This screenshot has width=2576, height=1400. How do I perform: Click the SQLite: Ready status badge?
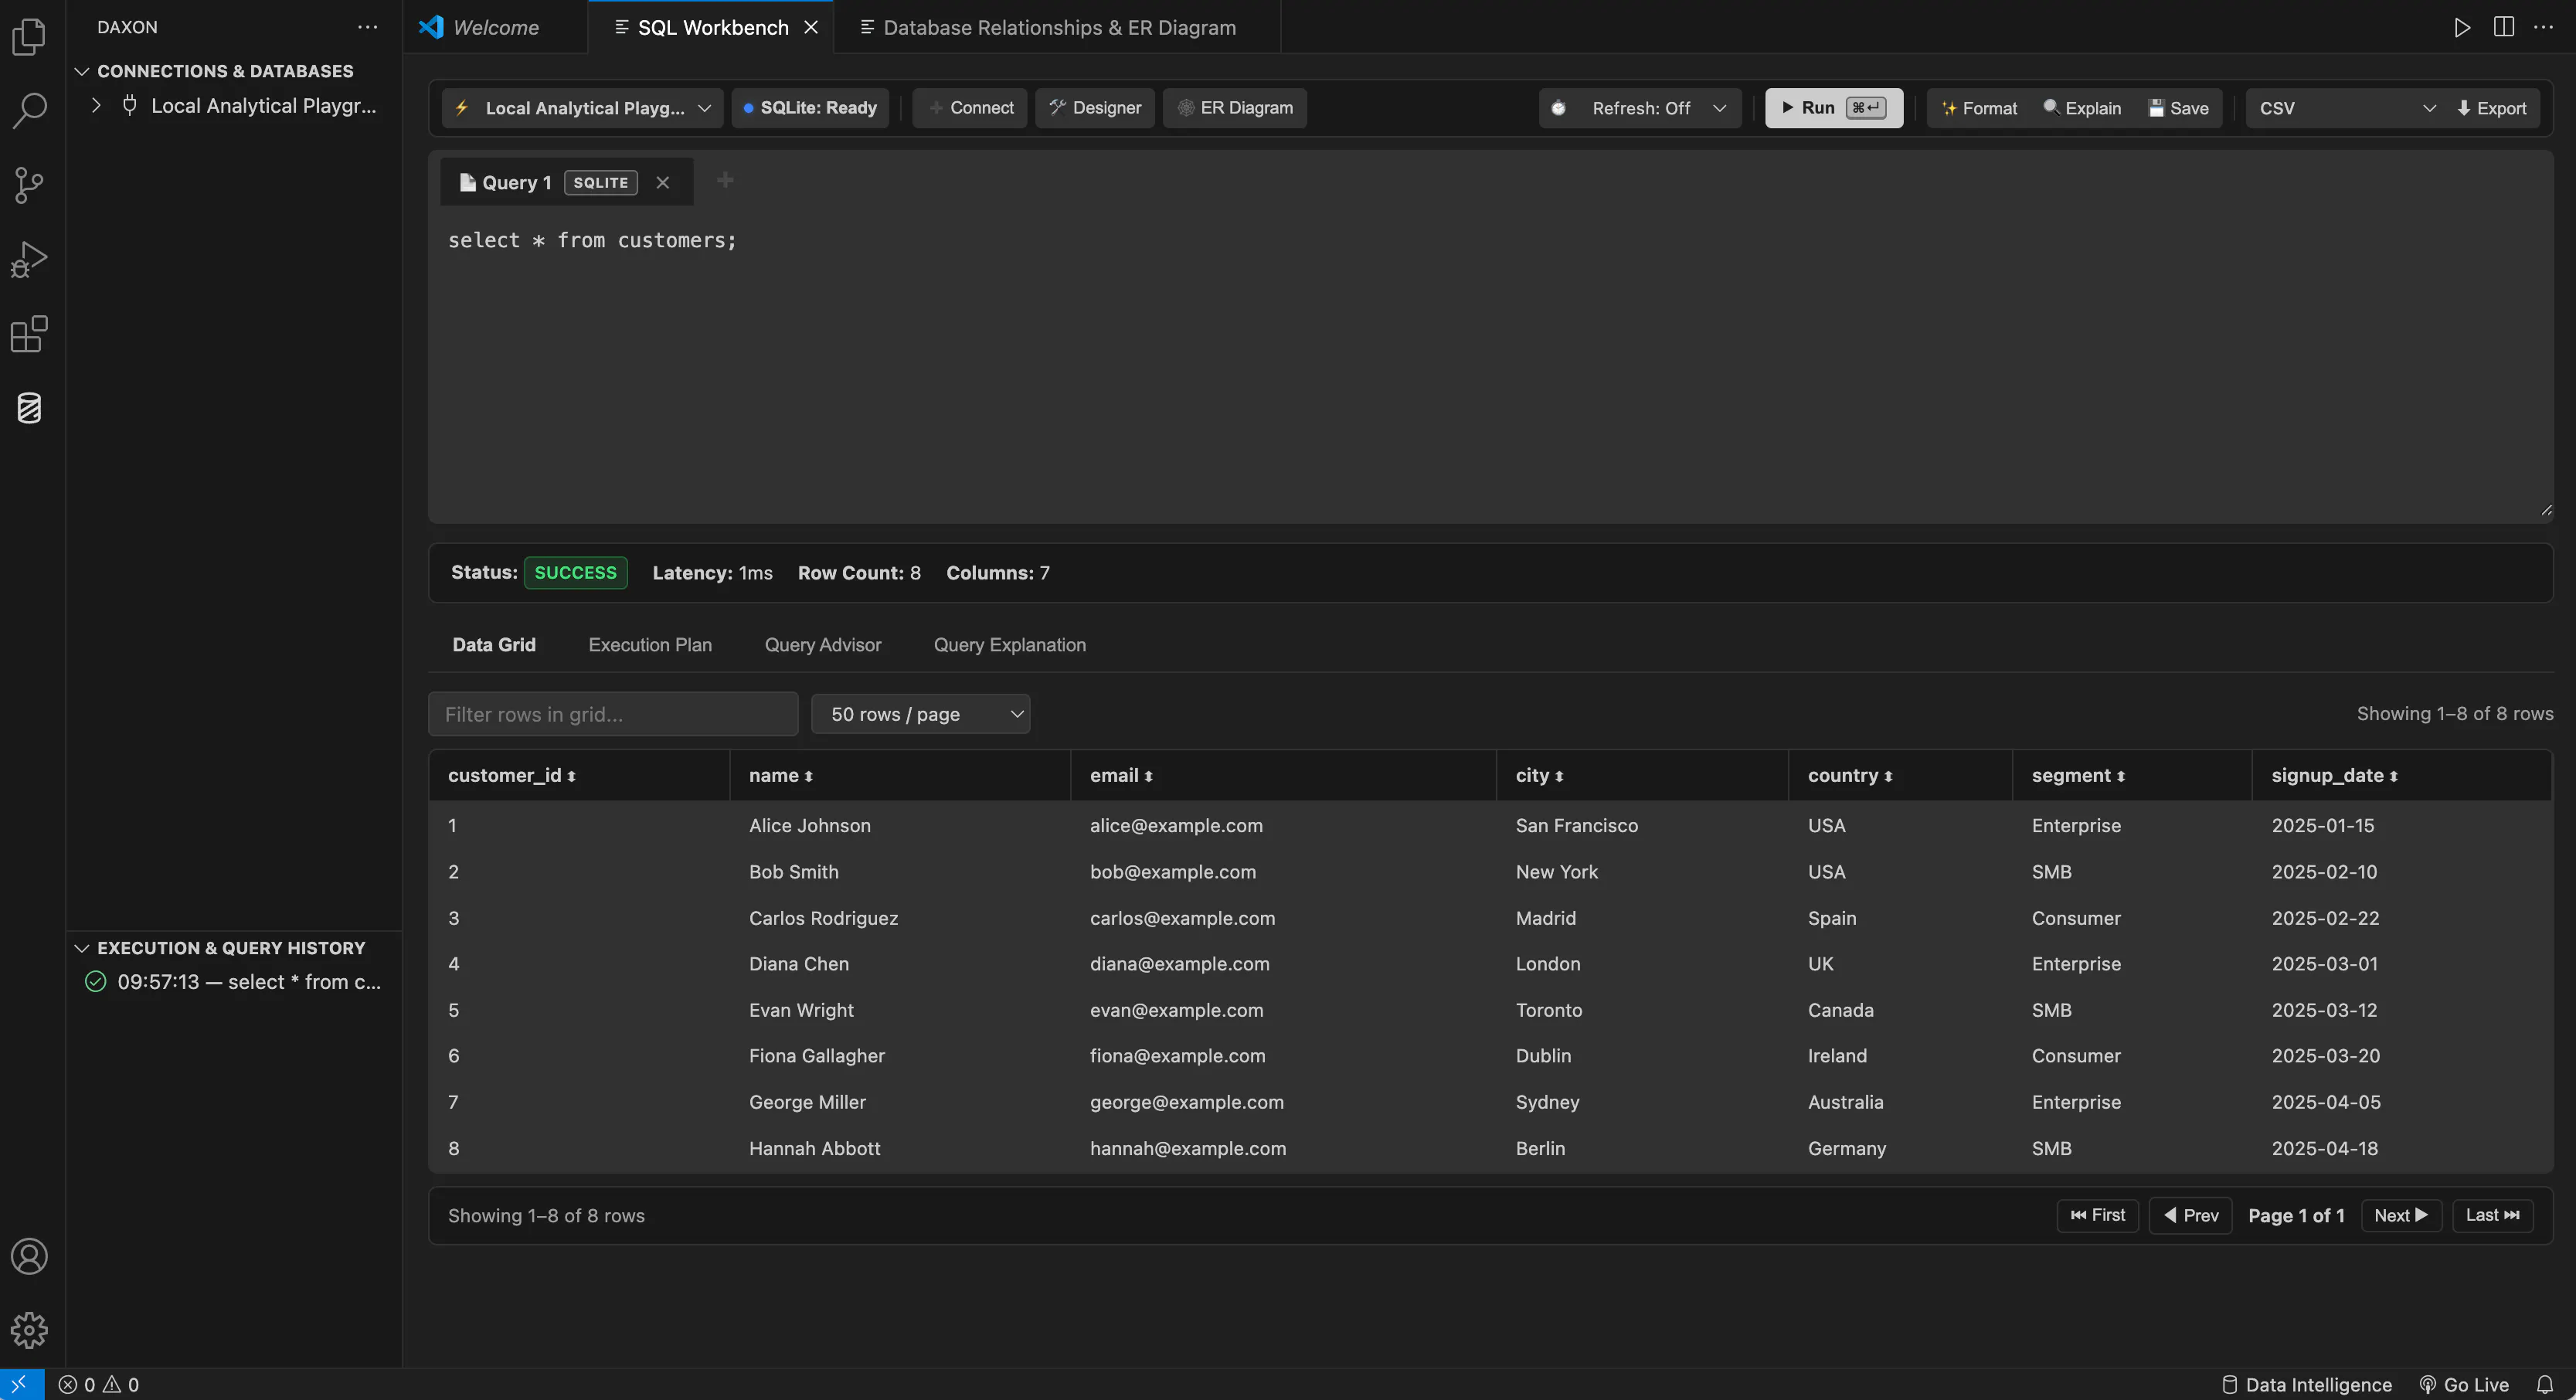pyautogui.click(x=810, y=108)
